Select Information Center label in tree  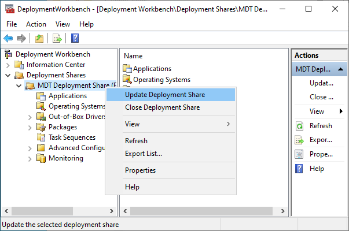[x=56, y=65]
